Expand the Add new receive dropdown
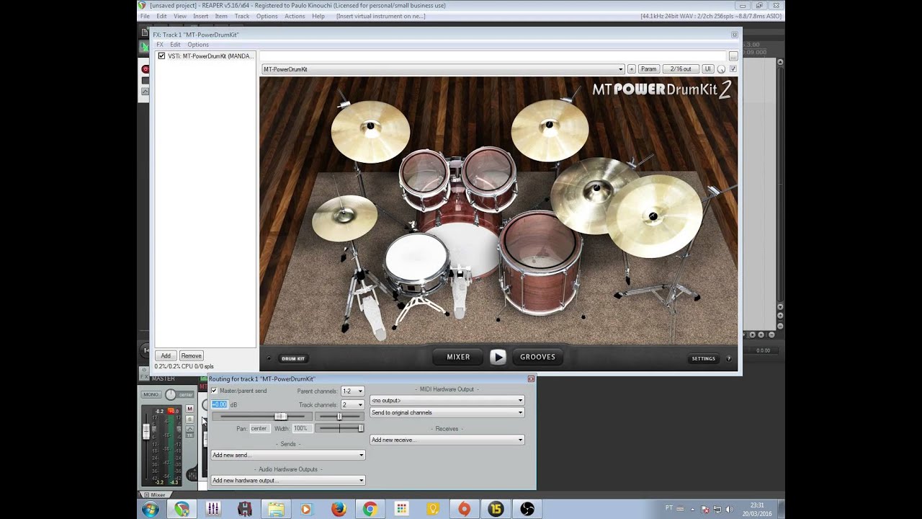 pos(447,440)
